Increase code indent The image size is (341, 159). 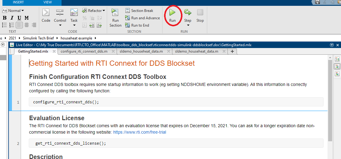click(x=92, y=25)
